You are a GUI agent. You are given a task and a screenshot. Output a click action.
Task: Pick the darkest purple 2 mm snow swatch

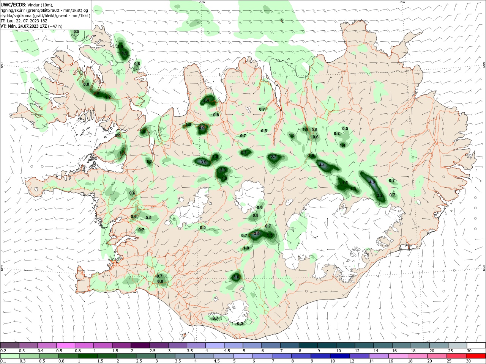point(140,345)
